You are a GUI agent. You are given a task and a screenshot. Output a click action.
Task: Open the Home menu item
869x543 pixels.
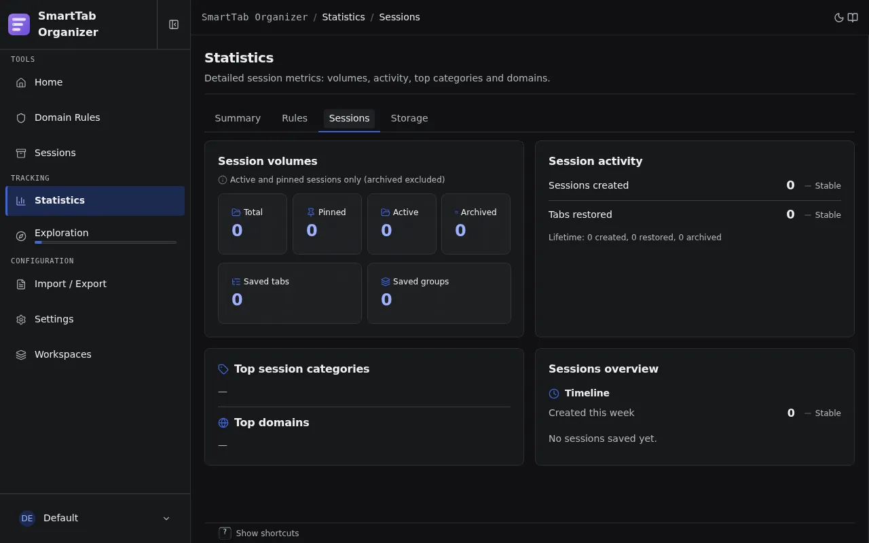coord(95,82)
